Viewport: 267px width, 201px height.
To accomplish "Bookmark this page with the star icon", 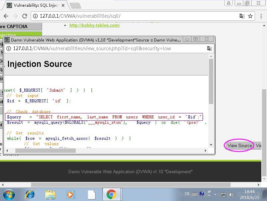I will pyautogui.click(x=250, y=16).
